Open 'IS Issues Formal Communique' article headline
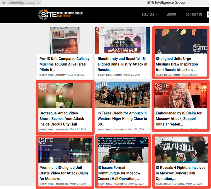The height and width of the screenshot is (189, 211). click(x=119, y=173)
